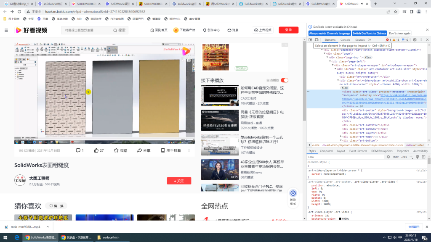Image resolution: width=431 pixels, height=242 pixels.
Task: Open the Computed tab in the styles pane
Action: (326, 151)
